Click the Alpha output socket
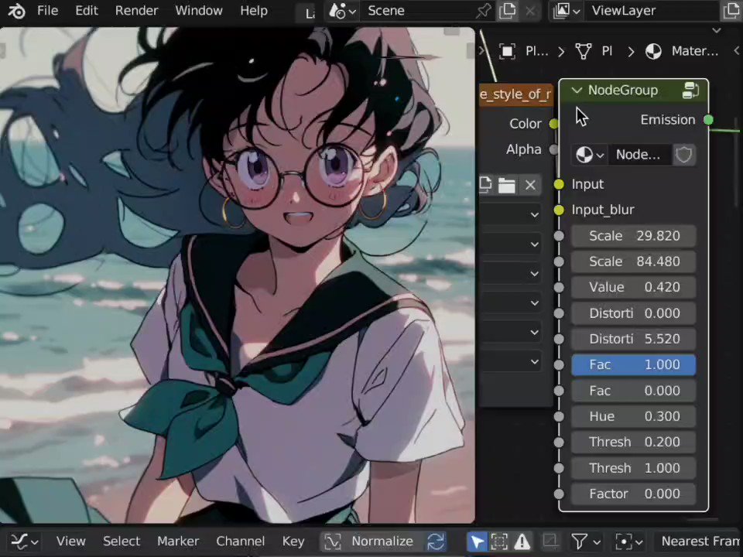Viewport: 743px width, 557px height. tap(553, 149)
